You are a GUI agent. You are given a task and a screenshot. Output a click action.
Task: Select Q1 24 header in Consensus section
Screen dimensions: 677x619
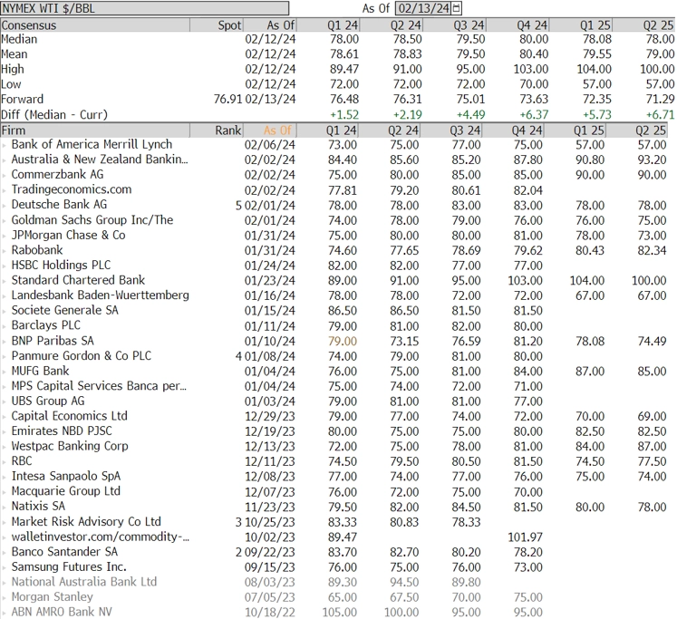click(343, 25)
